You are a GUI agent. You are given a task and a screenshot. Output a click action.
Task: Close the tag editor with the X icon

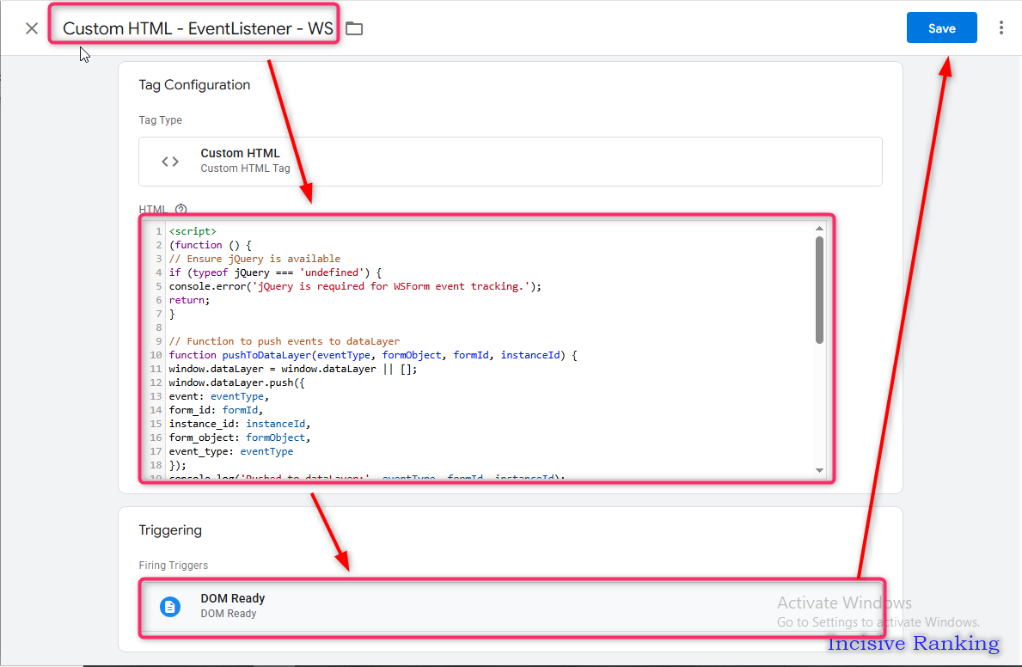point(31,28)
